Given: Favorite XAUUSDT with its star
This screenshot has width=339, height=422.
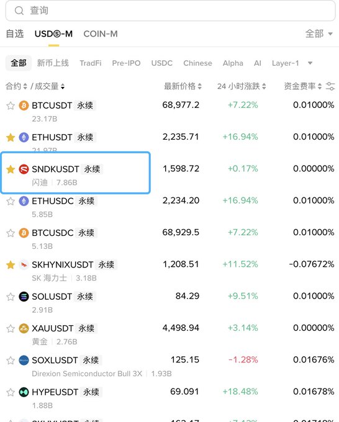Looking at the screenshot, I should point(11,328).
